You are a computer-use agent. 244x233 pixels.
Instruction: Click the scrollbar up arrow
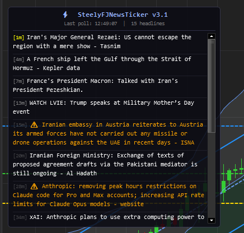(212, 36)
